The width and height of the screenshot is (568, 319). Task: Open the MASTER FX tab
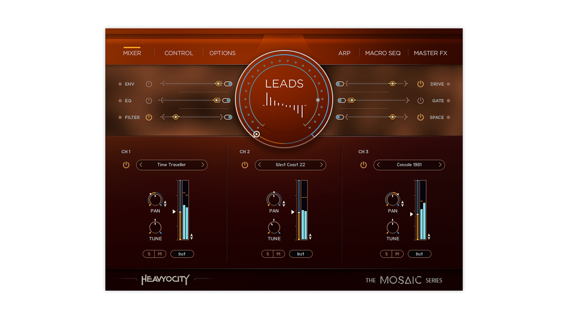(x=430, y=53)
